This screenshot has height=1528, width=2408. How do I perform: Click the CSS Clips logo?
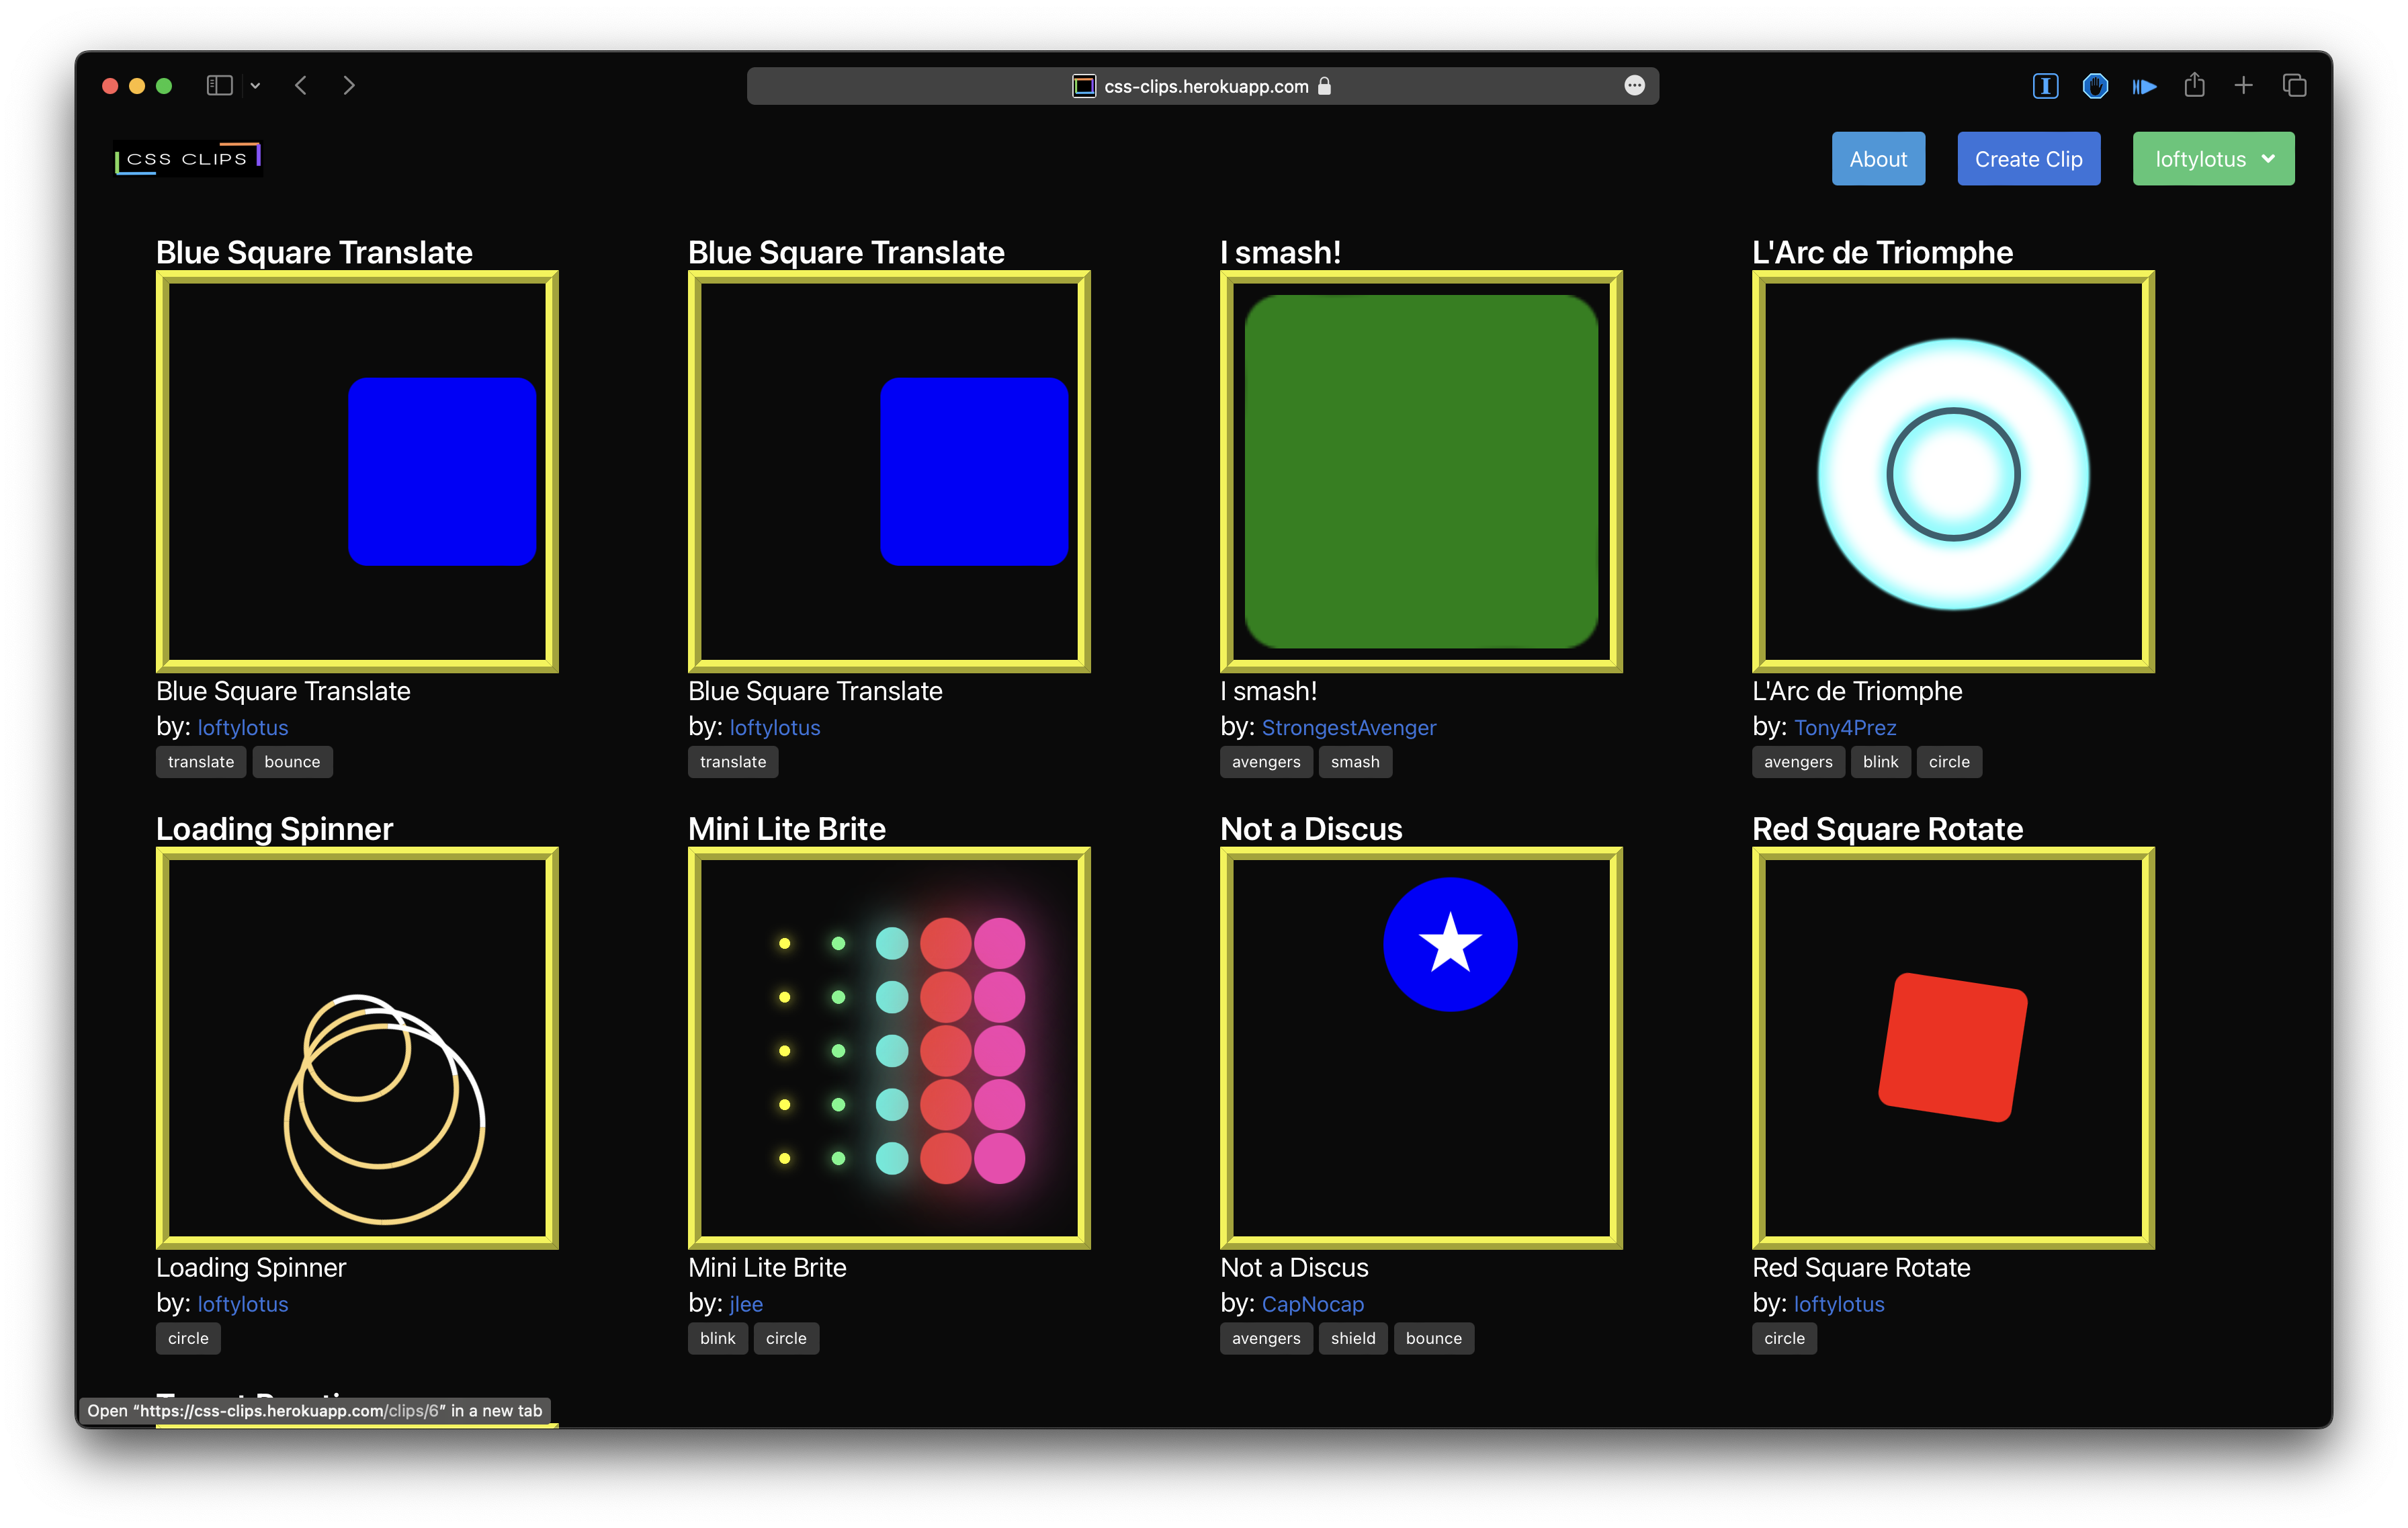(x=188, y=159)
